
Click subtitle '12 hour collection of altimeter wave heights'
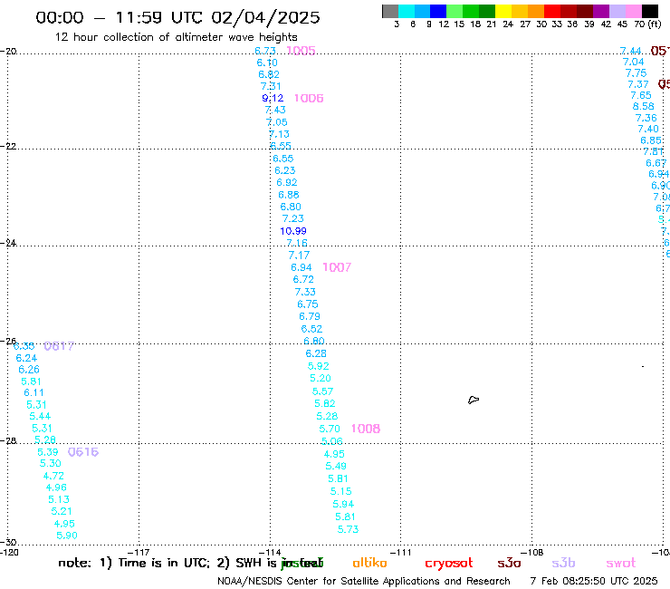click(176, 37)
